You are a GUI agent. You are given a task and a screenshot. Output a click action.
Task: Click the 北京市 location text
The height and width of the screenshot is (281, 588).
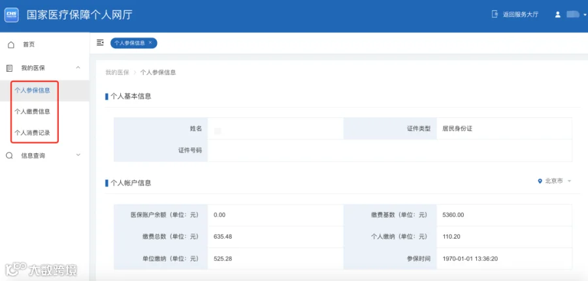(554, 181)
